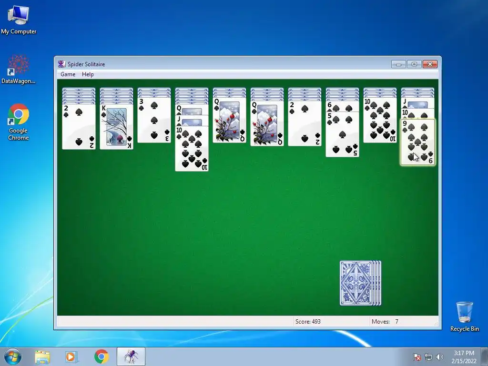This screenshot has height=366, width=488.
Task: Click the Show desktop button
Action: pyautogui.click(x=485, y=356)
